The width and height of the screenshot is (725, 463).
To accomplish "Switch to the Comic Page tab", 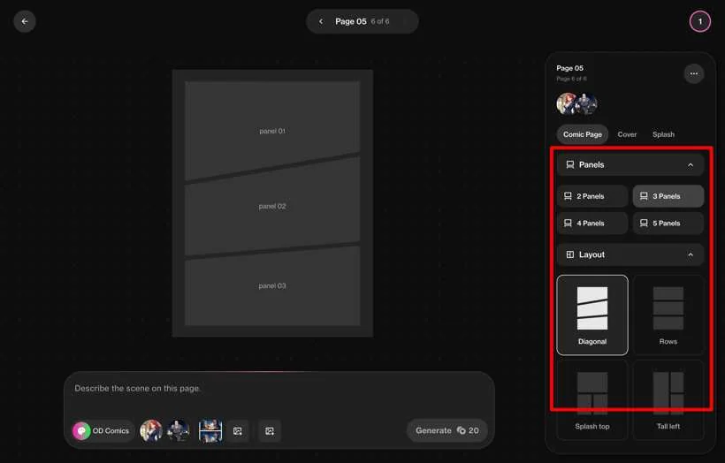I will [x=582, y=134].
